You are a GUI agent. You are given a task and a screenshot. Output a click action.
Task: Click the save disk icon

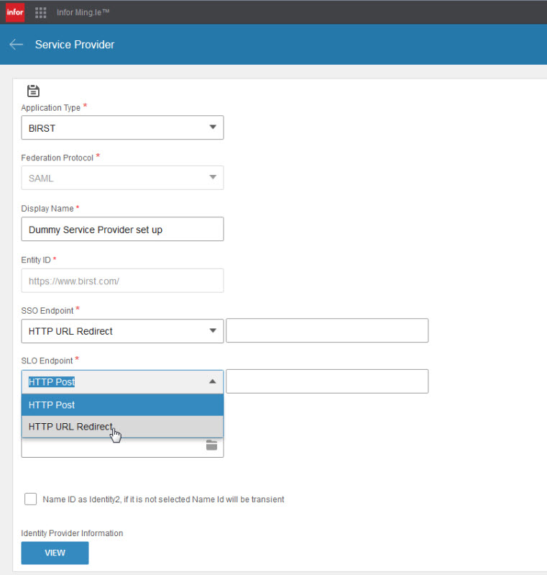33,91
